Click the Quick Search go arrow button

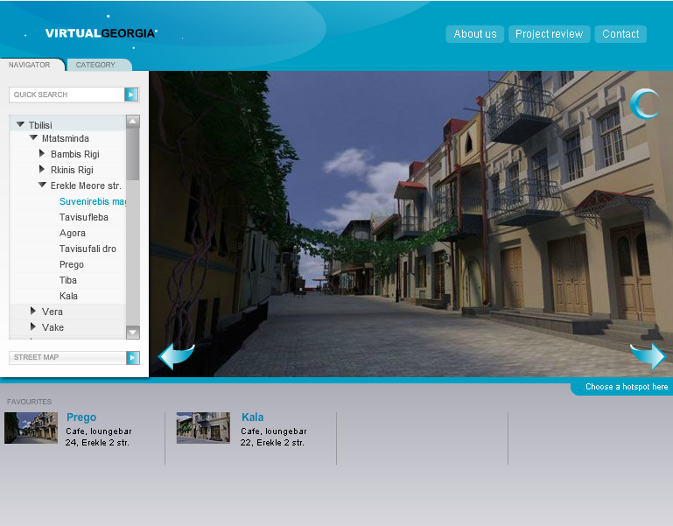click(131, 95)
